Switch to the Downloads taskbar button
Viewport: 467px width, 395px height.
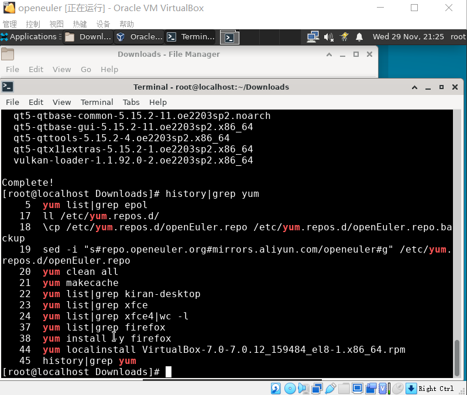tap(88, 36)
